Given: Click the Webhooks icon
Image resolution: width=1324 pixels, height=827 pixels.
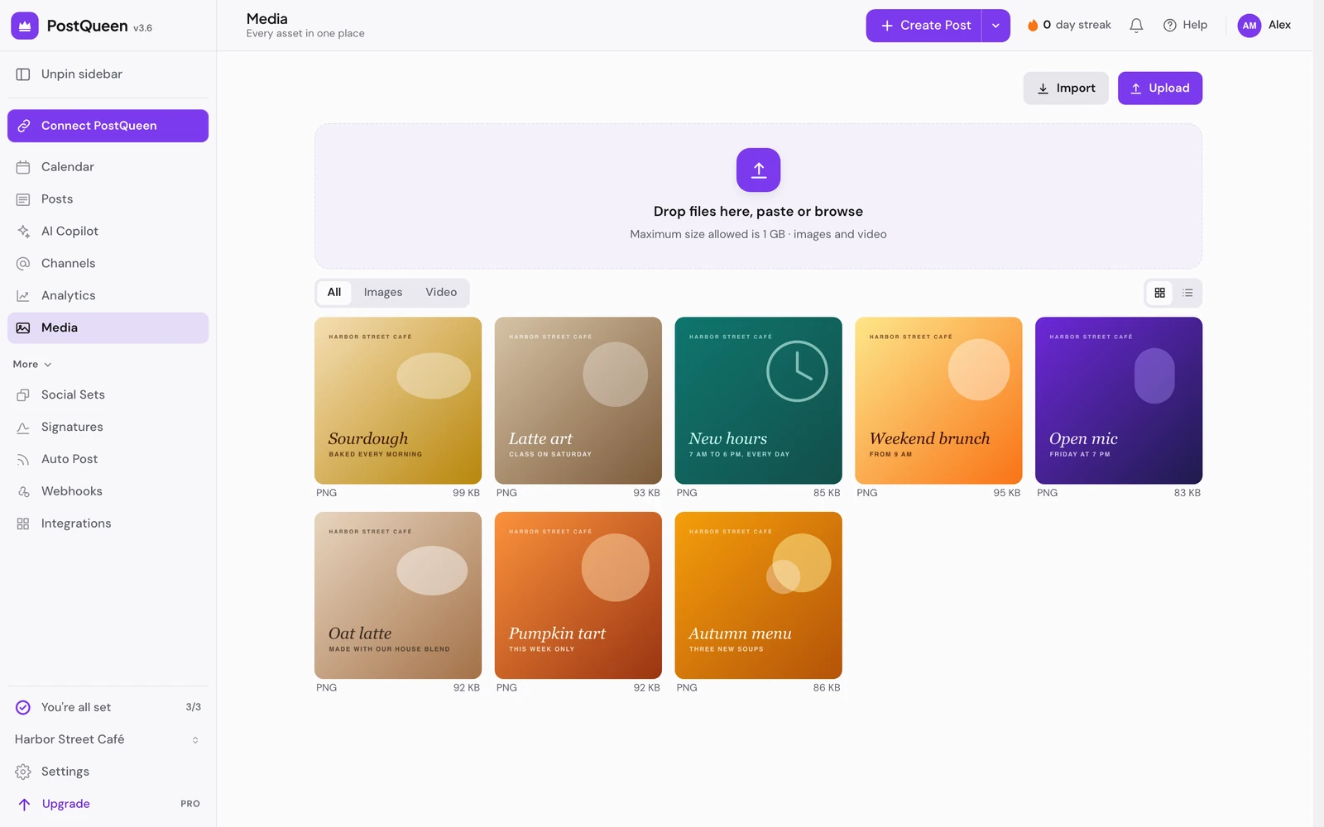Looking at the screenshot, I should point(23,492).
